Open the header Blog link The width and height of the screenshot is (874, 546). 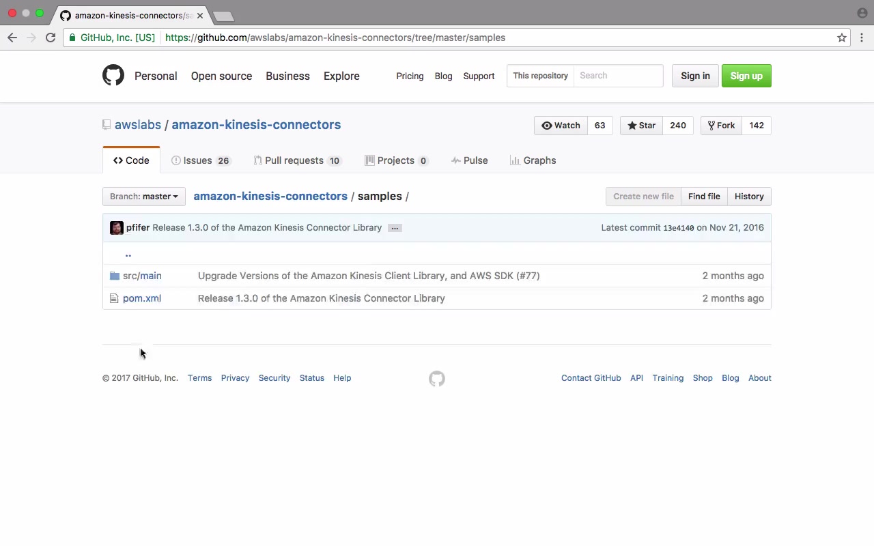click(x=443, y=76)
